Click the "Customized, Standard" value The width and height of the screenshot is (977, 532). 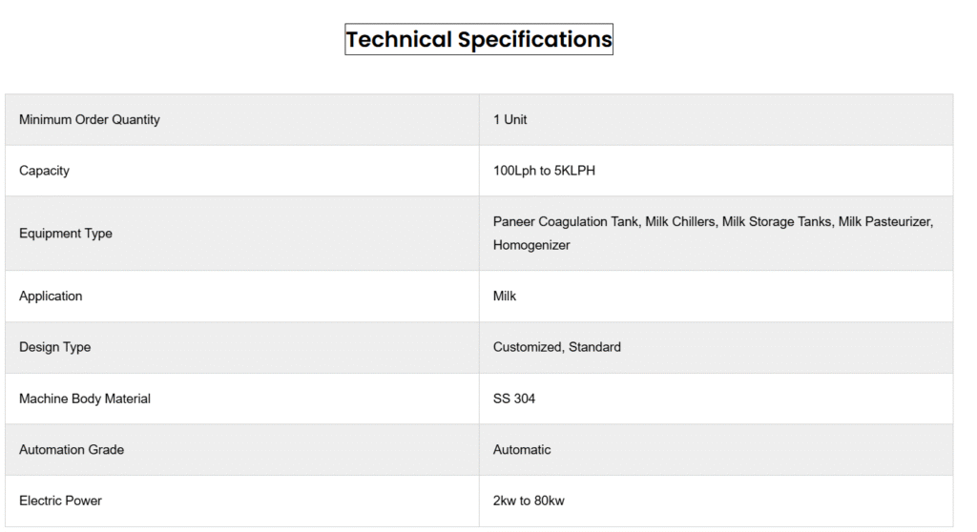(557, 348)
